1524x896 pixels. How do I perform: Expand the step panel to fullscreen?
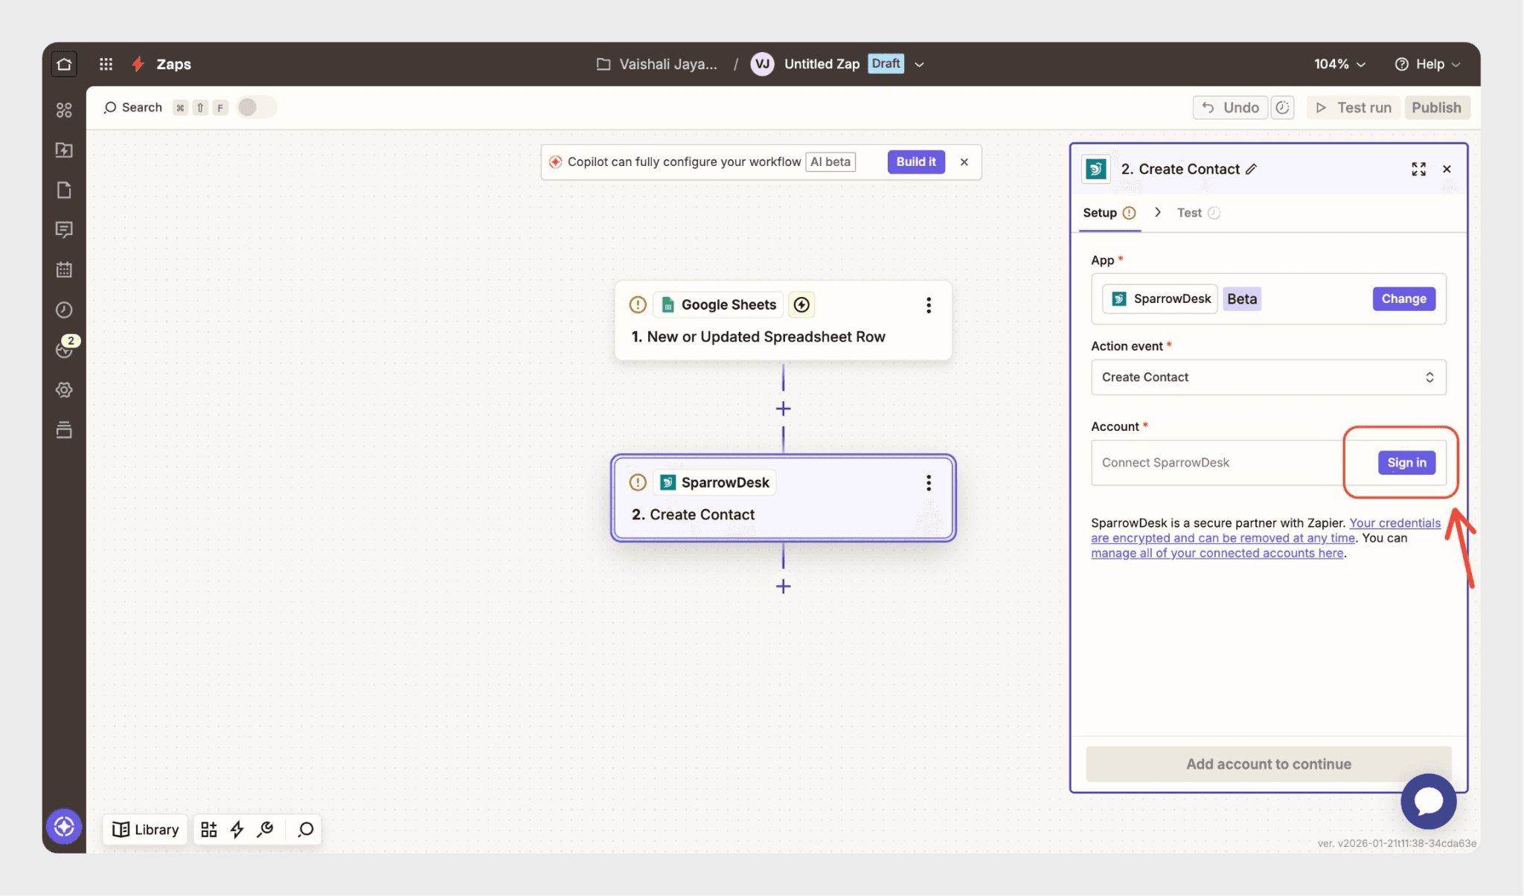tap(1418, 169)
